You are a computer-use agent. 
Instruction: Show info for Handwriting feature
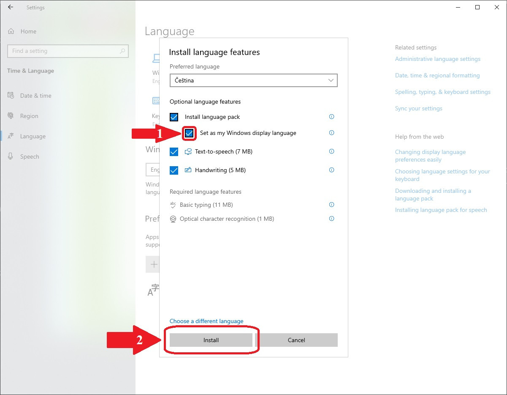(x=331, y=170)
